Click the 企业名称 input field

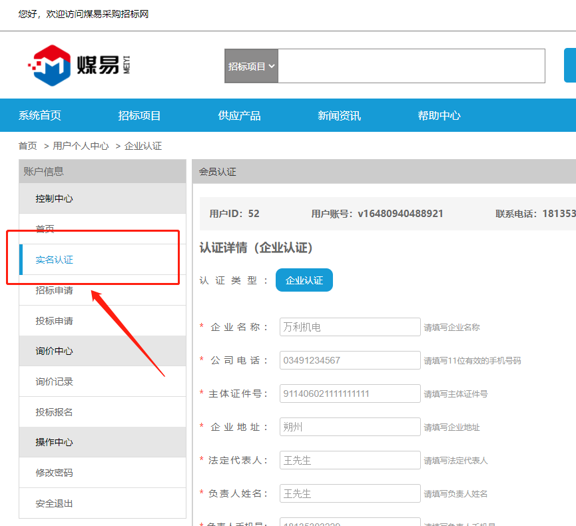click(x=350, y=327)
